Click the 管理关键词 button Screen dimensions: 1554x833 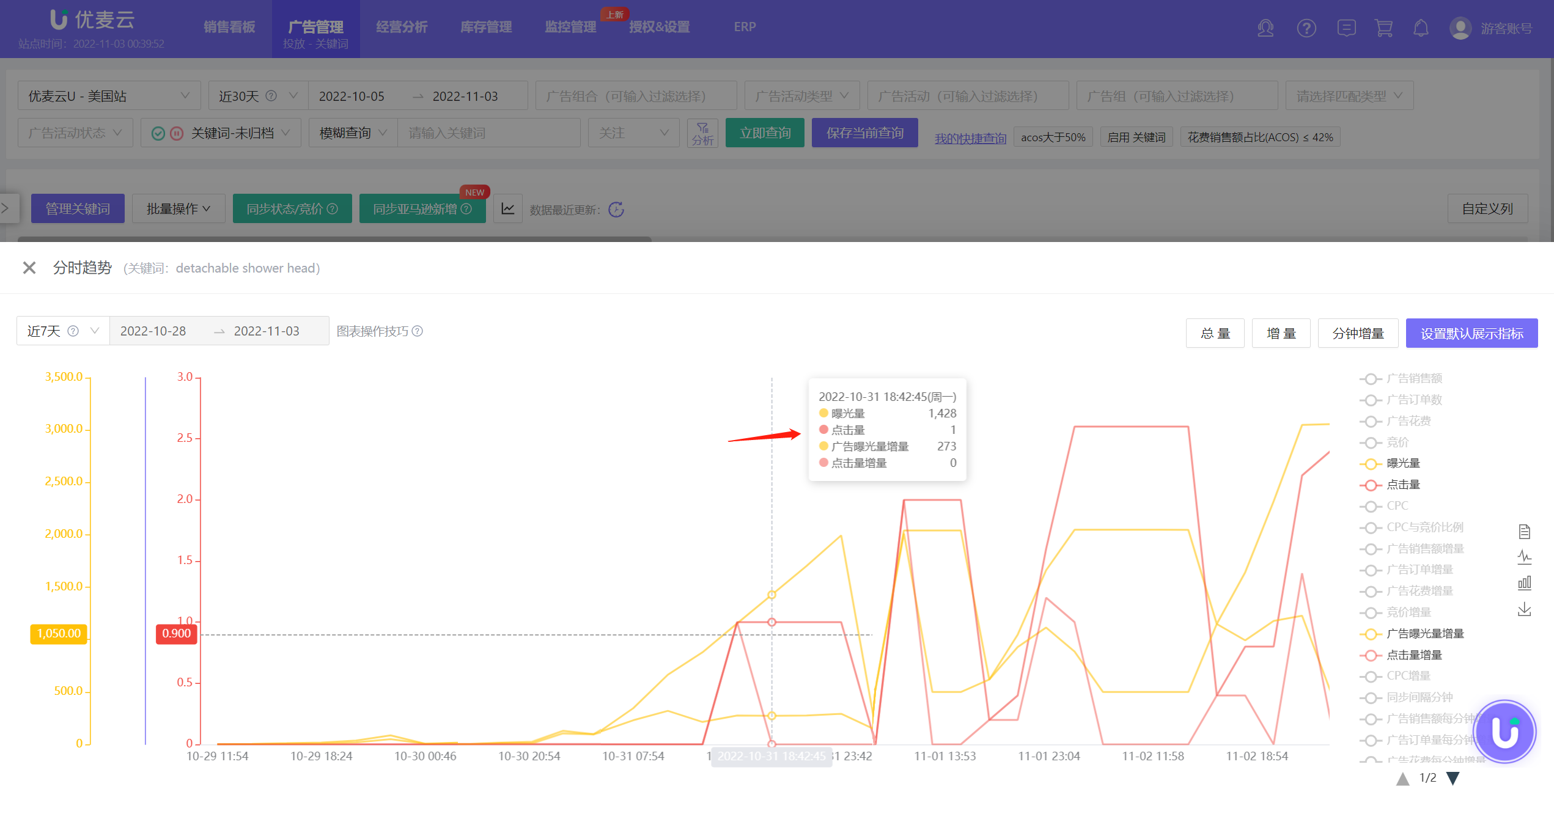pos(78,208)
